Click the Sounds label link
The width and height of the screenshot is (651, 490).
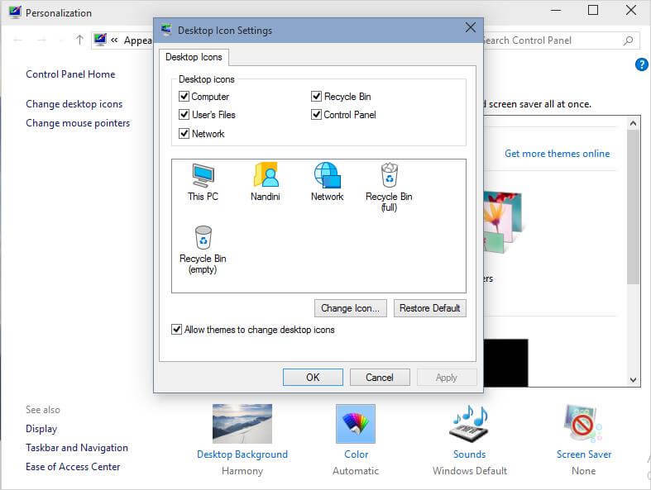point(470,454)
